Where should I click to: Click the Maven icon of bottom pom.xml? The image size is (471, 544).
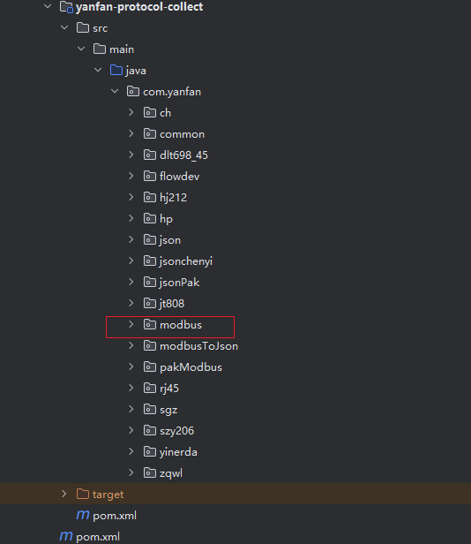pyautogui.click(x=66, y=536)
